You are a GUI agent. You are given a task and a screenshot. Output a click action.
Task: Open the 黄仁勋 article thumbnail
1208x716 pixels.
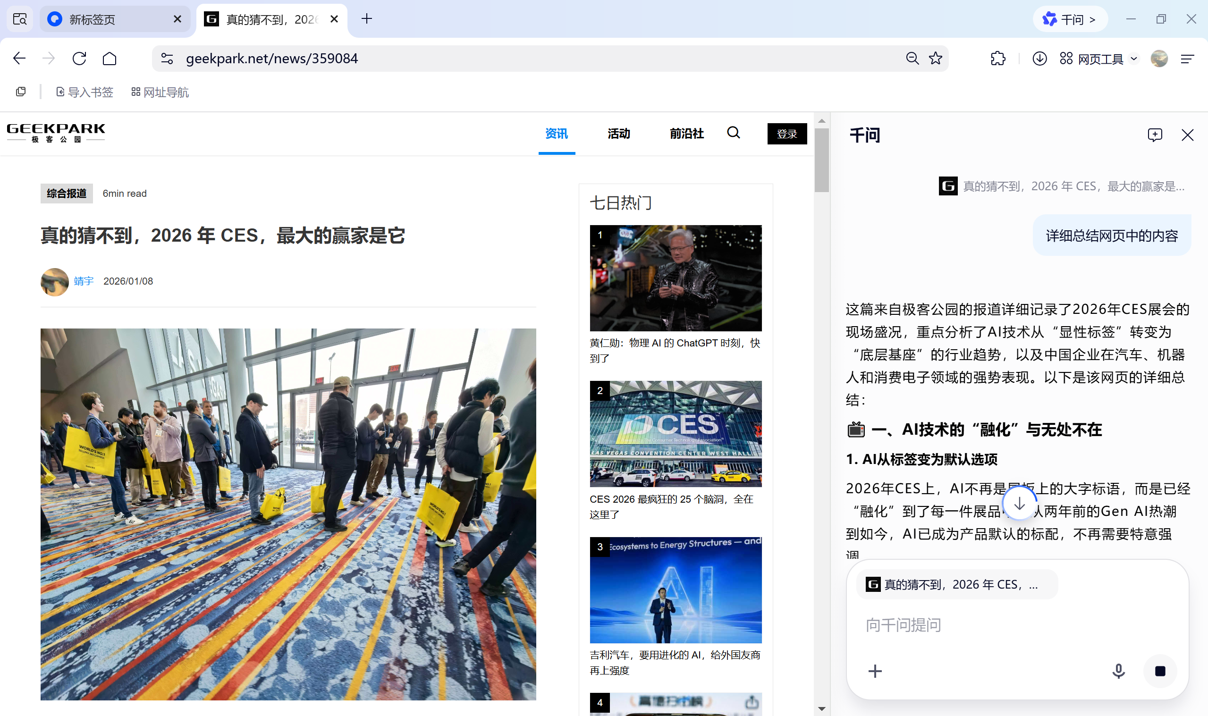click(x=676, y=278)
